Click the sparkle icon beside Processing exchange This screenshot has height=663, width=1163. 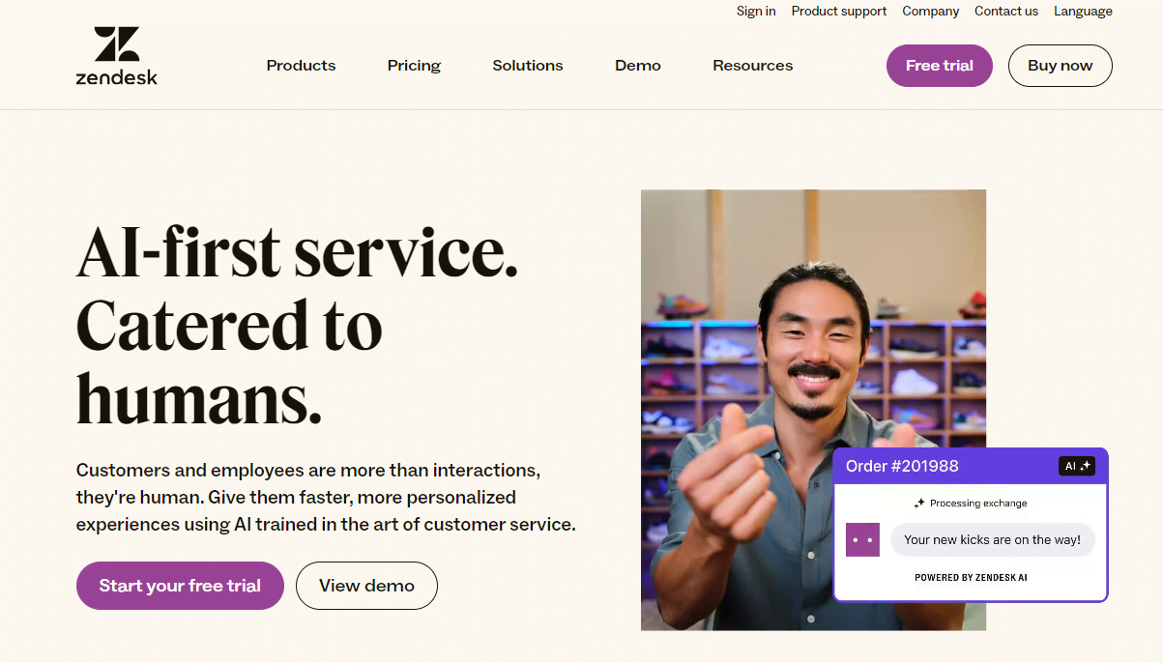click(x=919, y=504)
